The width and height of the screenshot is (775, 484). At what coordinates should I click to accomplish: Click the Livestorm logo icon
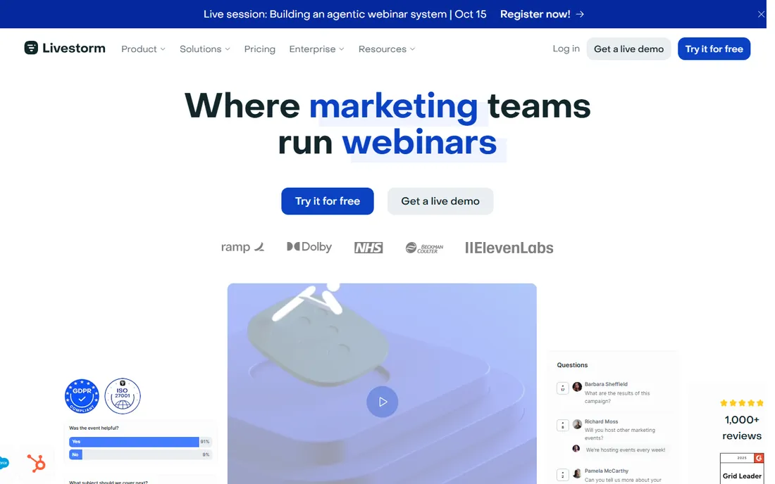tap(30, 48)
